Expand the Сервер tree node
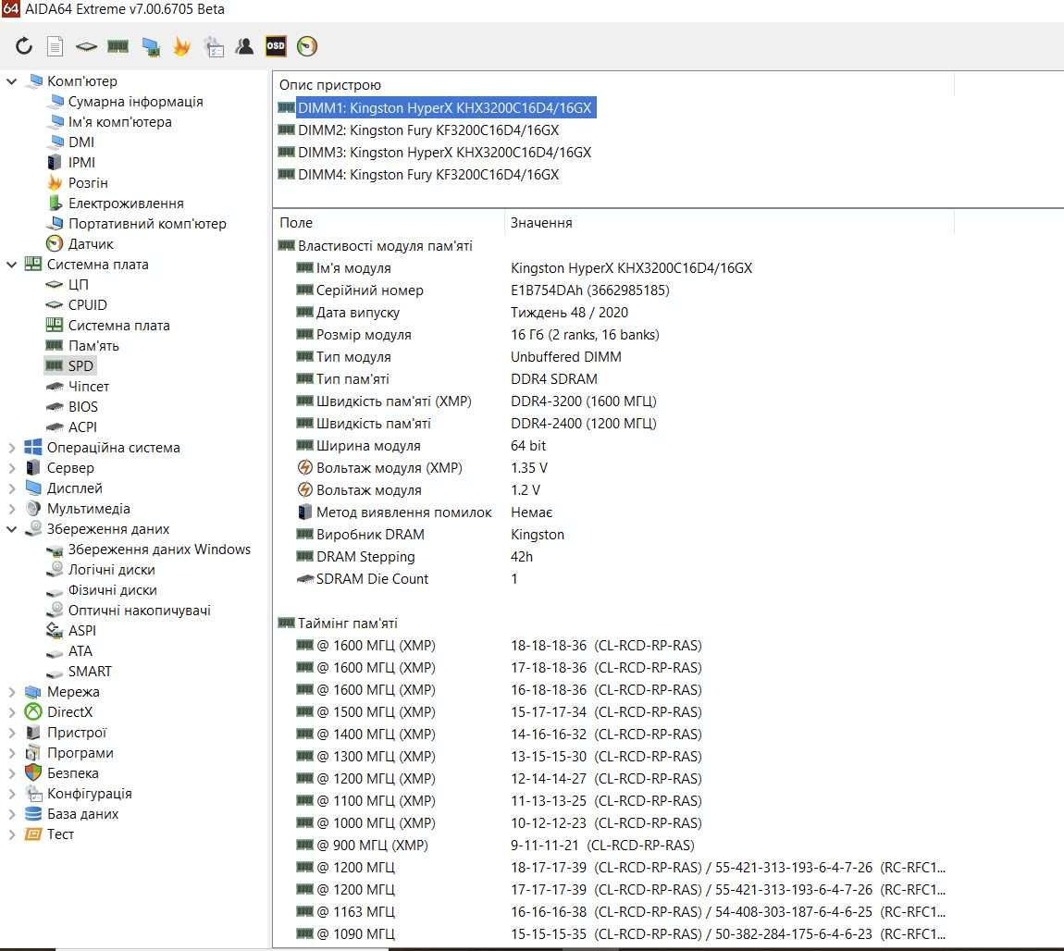The width and height of the screenshot is (1064, 951). pyautogui.click(x=11, y=468)
